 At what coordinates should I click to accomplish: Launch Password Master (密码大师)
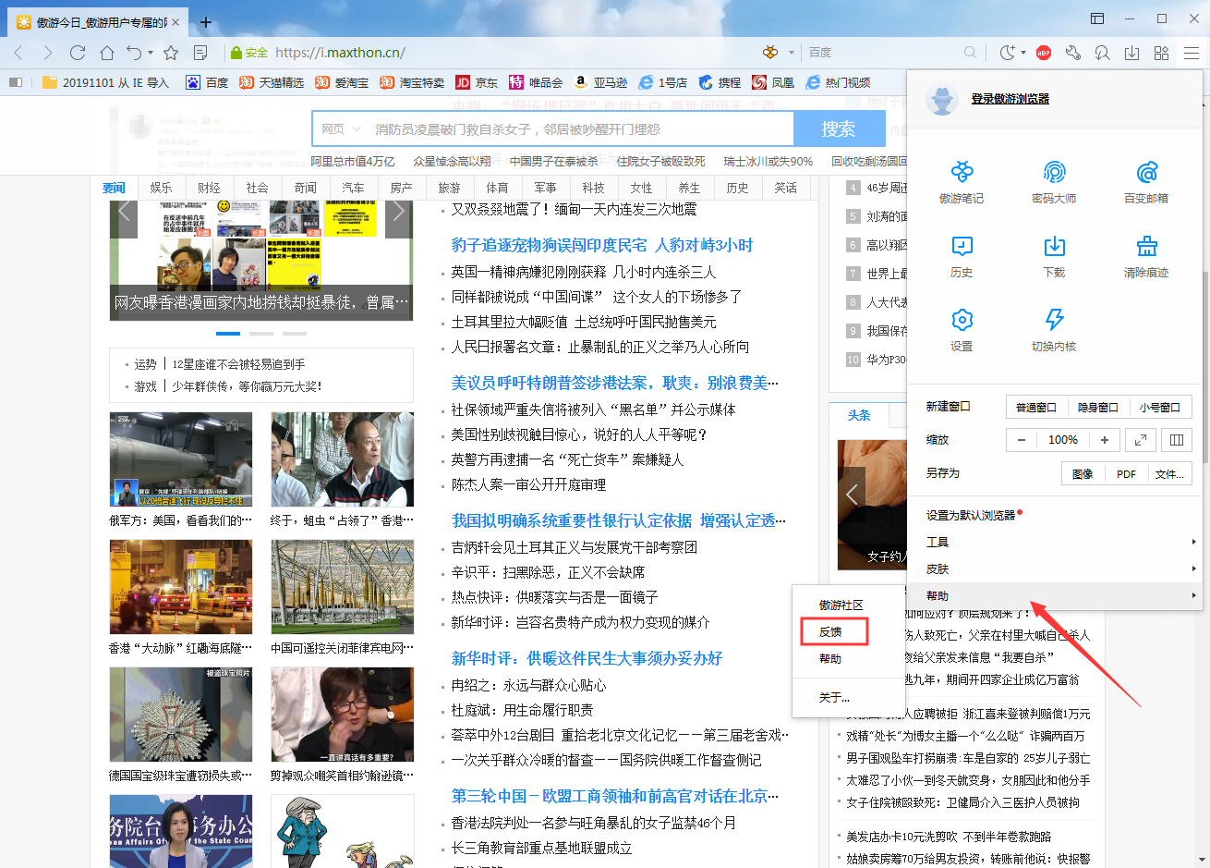point(1054,182)
